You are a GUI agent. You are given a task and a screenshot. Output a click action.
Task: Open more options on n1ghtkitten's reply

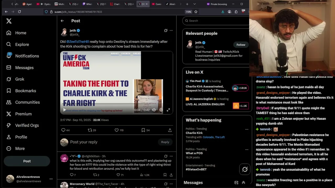pos(171,156)
